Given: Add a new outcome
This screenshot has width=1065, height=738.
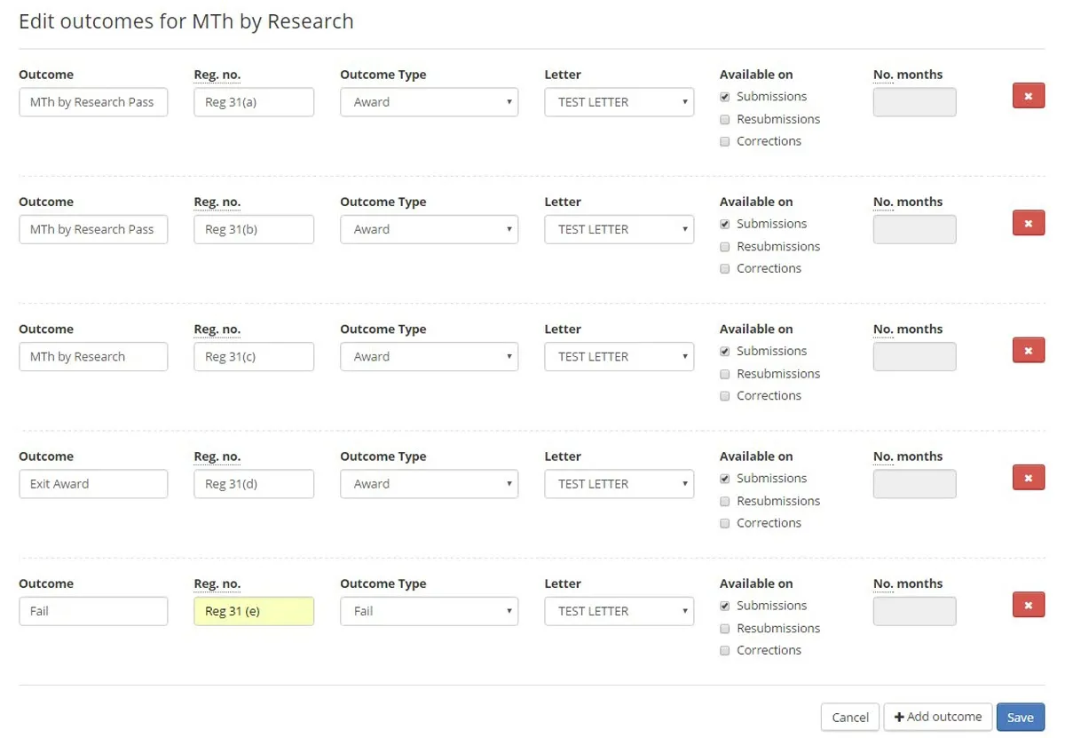Looking at the screenshot, I should click(937, 717).
